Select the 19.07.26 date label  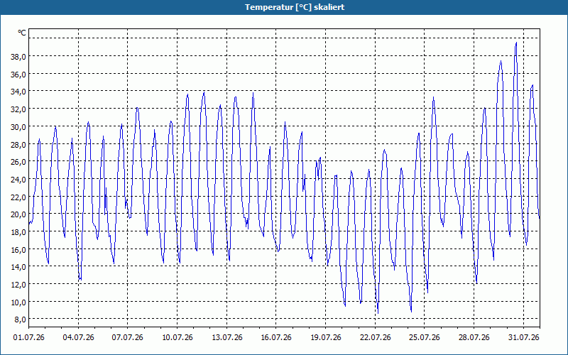point(326,338)
